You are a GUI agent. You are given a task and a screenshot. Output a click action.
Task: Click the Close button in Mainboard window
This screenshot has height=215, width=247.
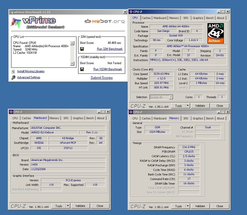point(100,206)
